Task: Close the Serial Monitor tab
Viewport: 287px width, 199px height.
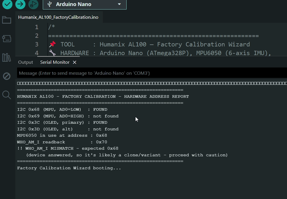Action: click(x=75, y=62)
